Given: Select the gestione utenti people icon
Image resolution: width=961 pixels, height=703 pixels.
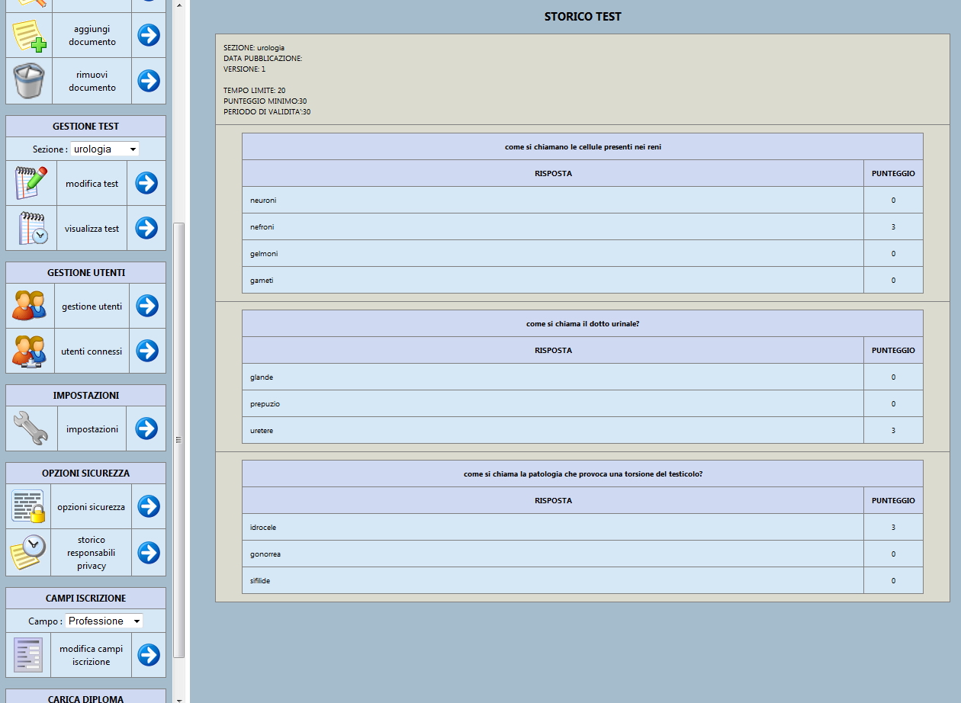Looking at the screenshot, I should [30, 305].
